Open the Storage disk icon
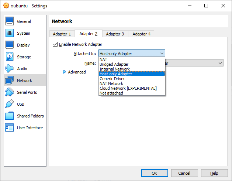232x181 pixels. point(10,57)
